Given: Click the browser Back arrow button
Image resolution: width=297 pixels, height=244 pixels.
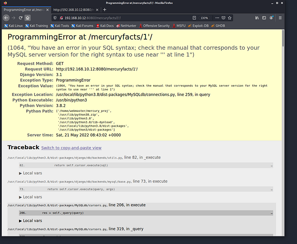Looking at the screenshot, I should [6, 18].
